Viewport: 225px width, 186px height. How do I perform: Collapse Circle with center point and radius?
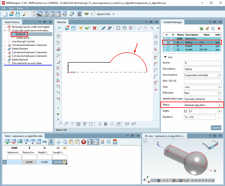(x=5, y=30)
